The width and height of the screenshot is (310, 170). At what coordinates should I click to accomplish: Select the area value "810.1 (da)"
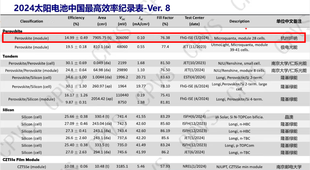[102, 47]
